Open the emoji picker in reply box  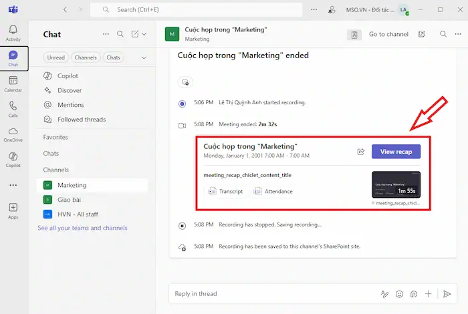click(399, 294)
